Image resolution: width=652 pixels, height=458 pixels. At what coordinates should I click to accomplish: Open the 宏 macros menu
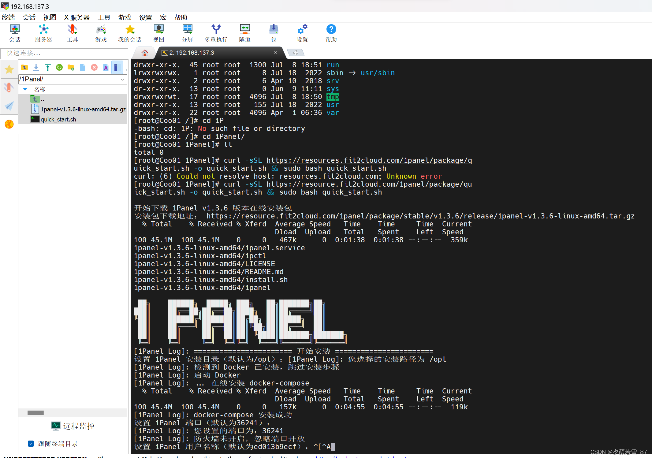click(163, 17)
